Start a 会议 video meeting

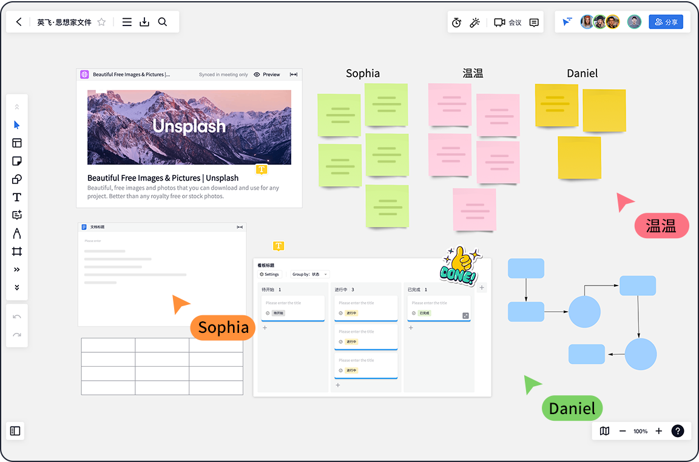coord(508,22)
